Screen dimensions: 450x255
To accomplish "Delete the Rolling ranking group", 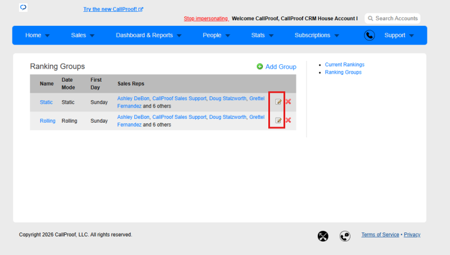I will point(288,120).
